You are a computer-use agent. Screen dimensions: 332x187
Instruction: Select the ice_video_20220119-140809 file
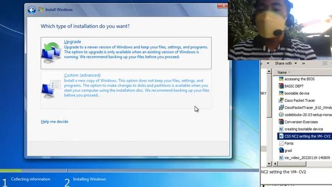pyautogui.click(x=307, y=158)
